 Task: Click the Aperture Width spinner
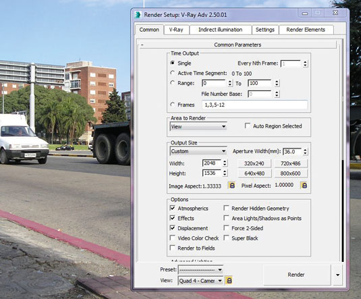click(305, 151)
